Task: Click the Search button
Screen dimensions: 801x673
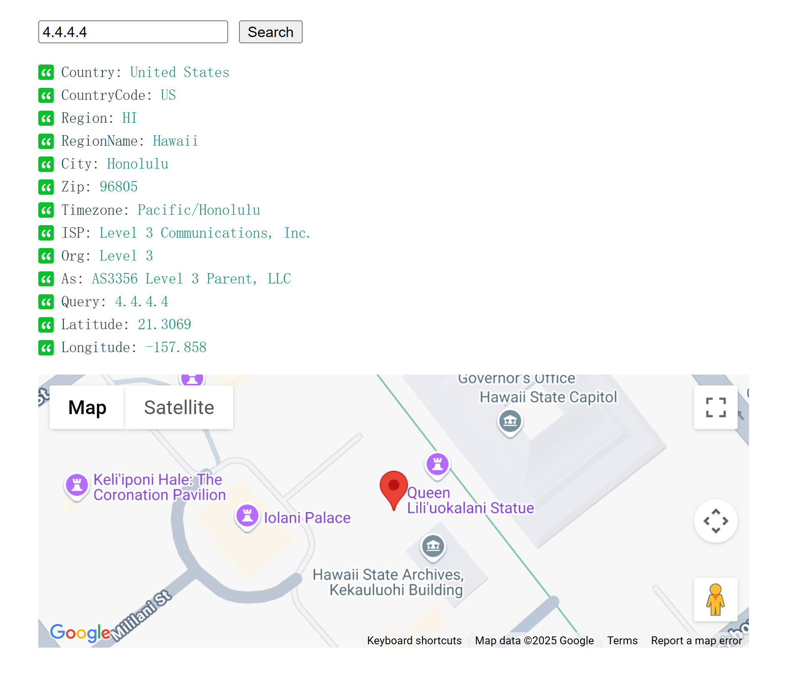Action: [271, 32]
